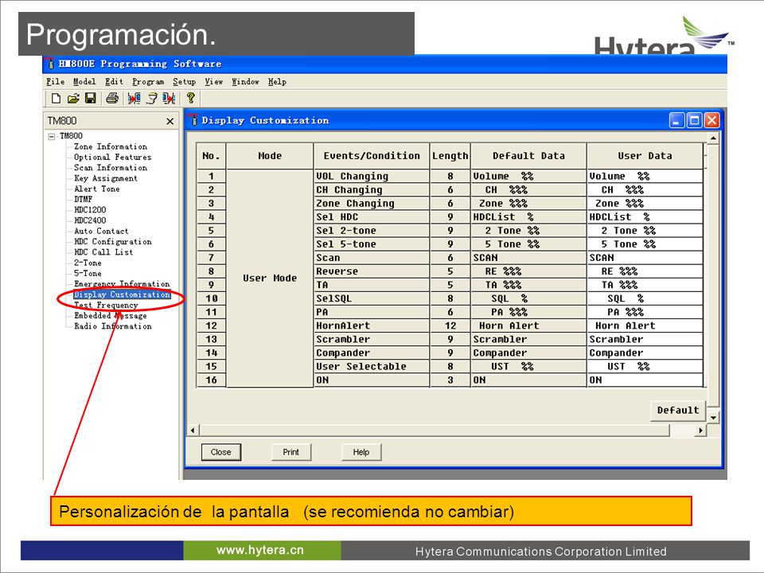Select HDC Configuration in the tree
Viewport: 764px width, 573px height.
(112, 242)
